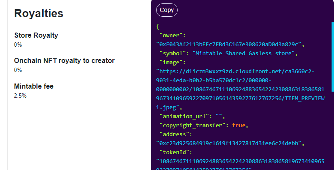The width and height of the screenshot is (335, 170).
Task: Click the "tokenId" key in the JSON
Action: click(x=174, y=152)
